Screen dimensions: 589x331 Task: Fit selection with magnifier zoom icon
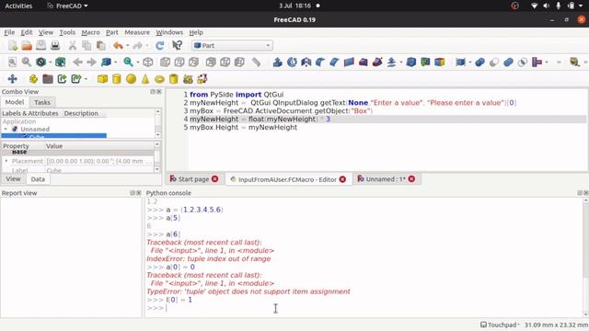27,62
